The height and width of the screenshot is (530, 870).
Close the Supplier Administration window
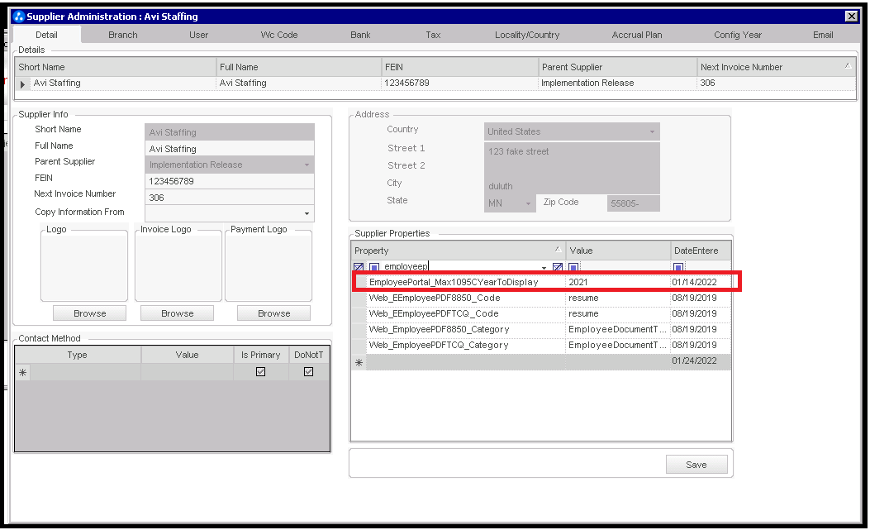(x=852, y=16)
